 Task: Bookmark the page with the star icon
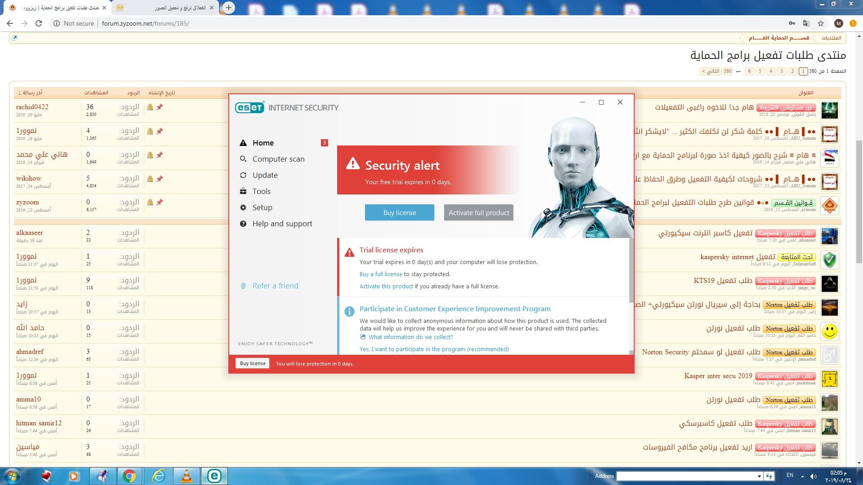point(821,23)
